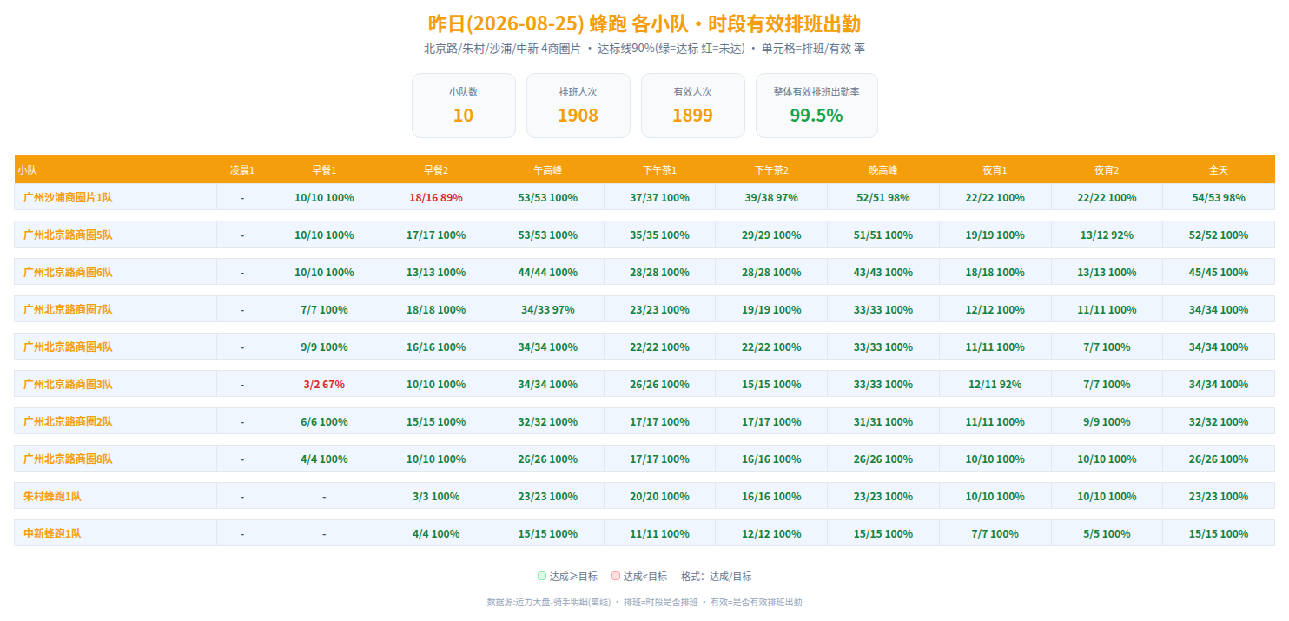Select the 全天 column header
The image size is (1289, 621).
(x=1219, y=169)
